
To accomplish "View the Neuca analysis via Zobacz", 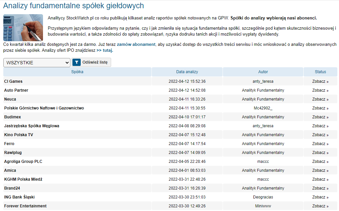I will tap(320, 99).
